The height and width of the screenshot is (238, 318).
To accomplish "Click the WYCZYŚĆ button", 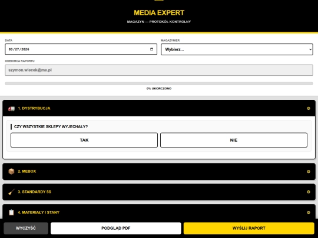I will point(26,228).
